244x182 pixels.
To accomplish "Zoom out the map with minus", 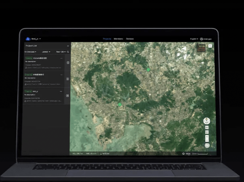I will [207, 140].
